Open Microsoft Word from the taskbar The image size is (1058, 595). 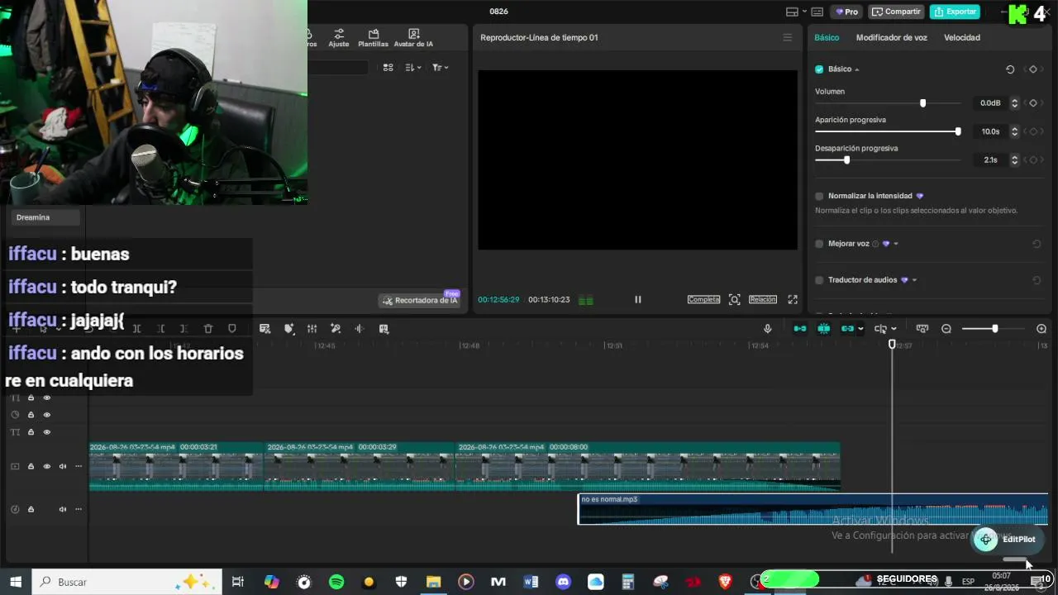point(531,582)
